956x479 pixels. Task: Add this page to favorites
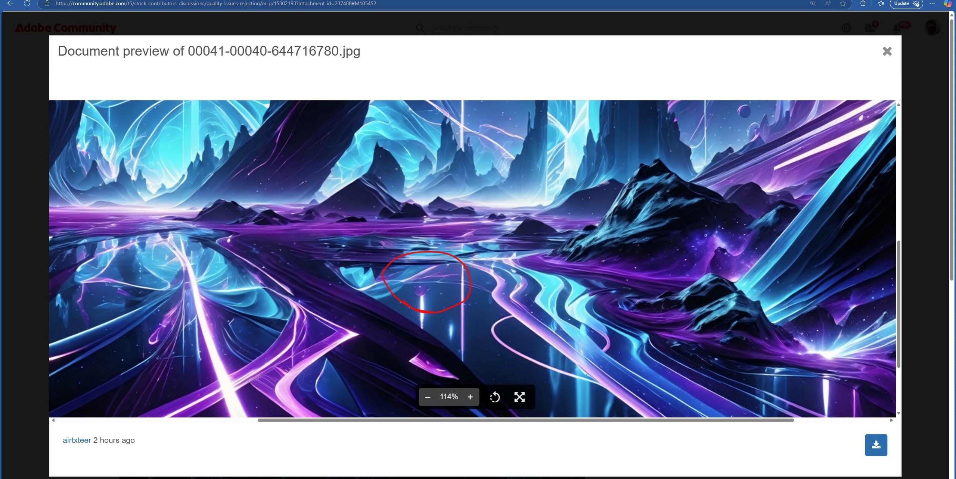(843, 3)
